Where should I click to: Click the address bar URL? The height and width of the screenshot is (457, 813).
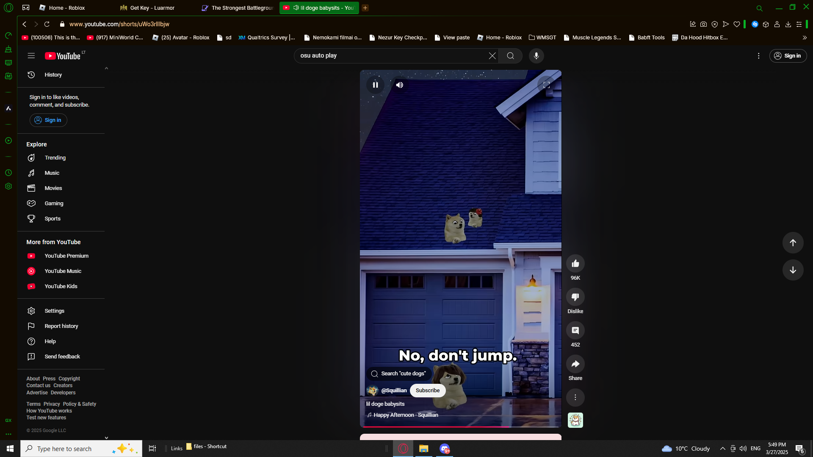(x=119, y=25)
